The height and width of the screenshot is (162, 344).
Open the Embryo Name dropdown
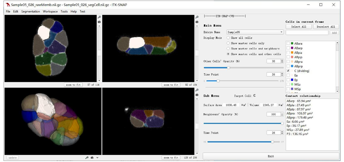point(281,32)
